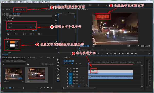Toggle linked selection icon in timeline

point(72,63)
